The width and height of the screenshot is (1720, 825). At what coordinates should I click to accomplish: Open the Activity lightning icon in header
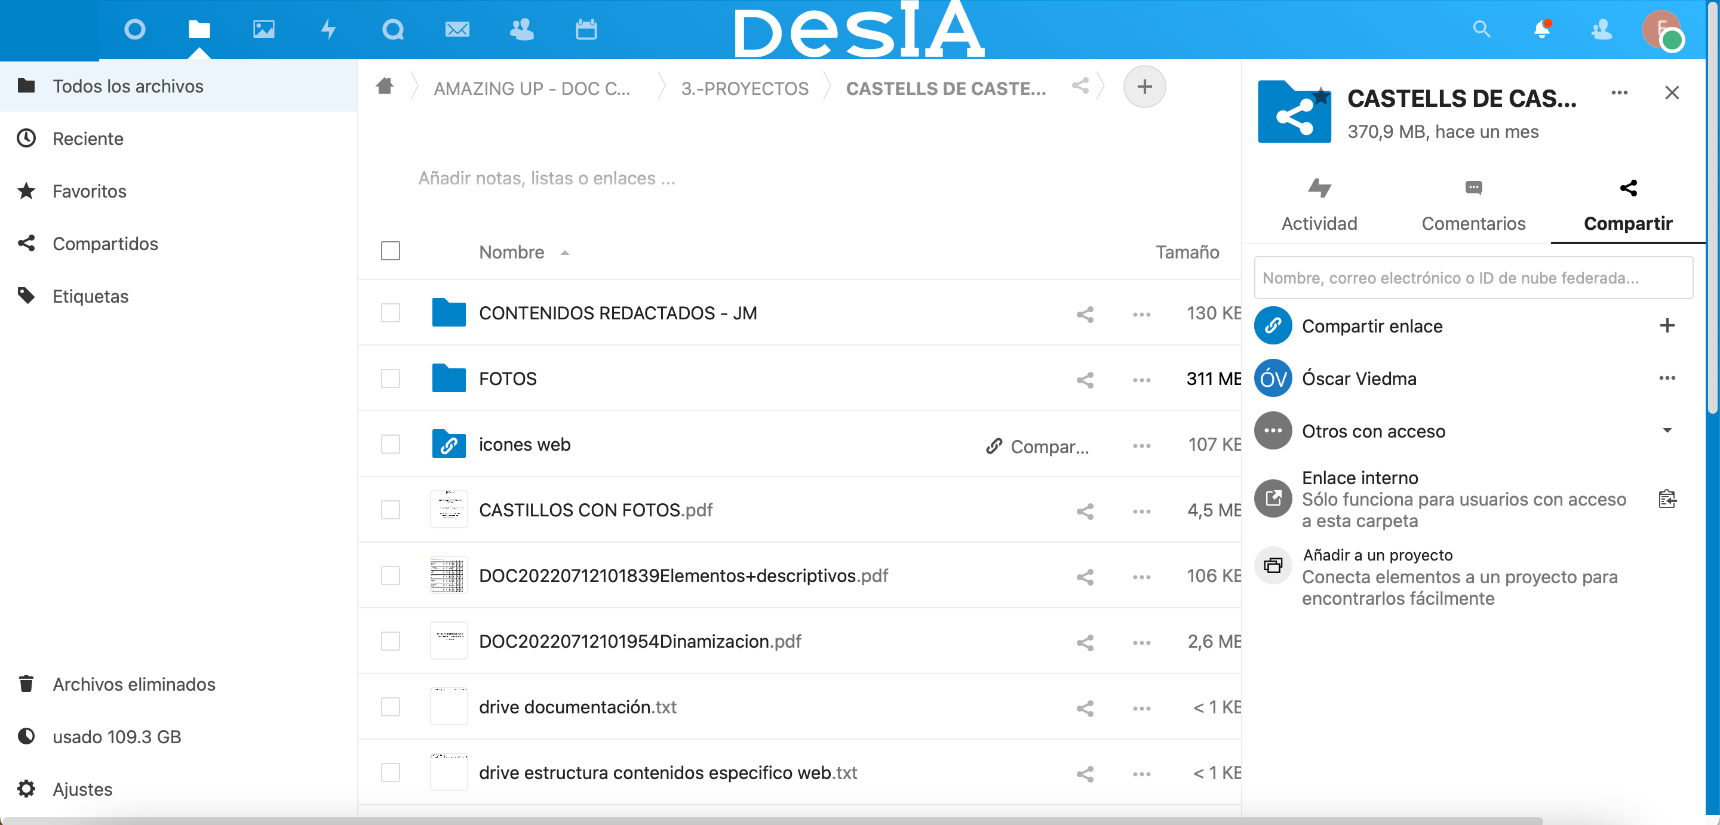coord(328,29)
